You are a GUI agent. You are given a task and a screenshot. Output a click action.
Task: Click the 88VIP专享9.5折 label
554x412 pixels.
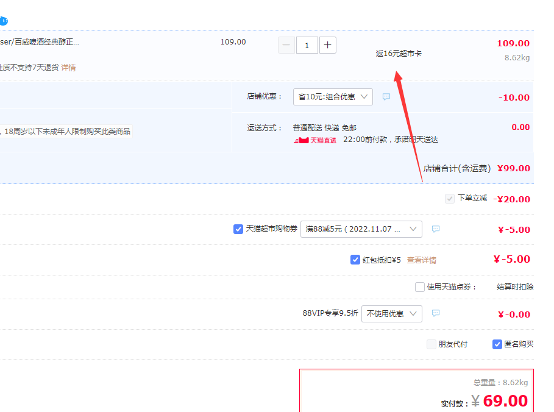click(x=330, y=313)
